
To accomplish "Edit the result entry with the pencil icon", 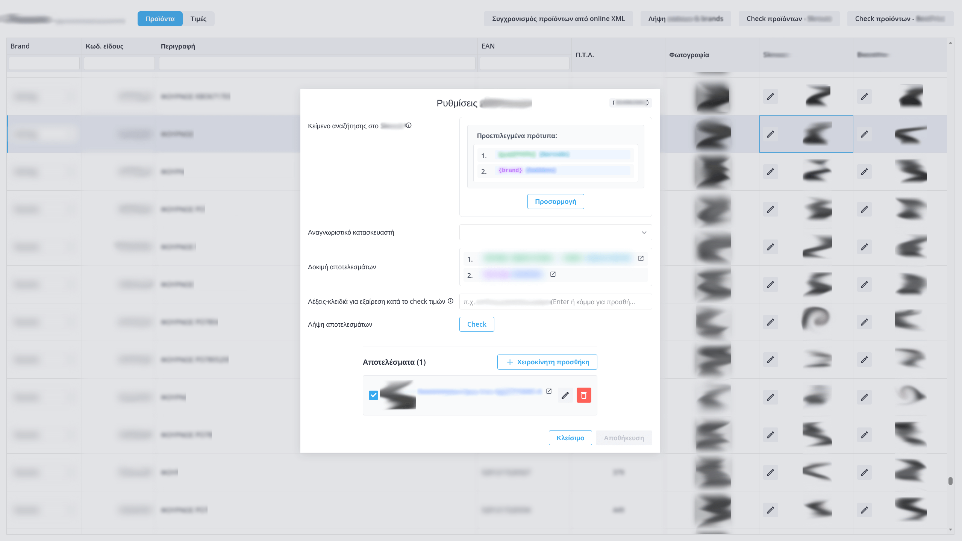I will point(565,395).
